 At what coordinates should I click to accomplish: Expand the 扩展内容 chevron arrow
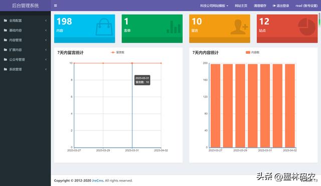point(46,50)
